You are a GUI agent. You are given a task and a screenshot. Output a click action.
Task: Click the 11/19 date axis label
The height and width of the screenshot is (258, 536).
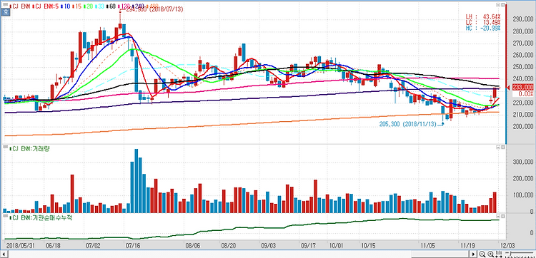(x=467, y=245)
